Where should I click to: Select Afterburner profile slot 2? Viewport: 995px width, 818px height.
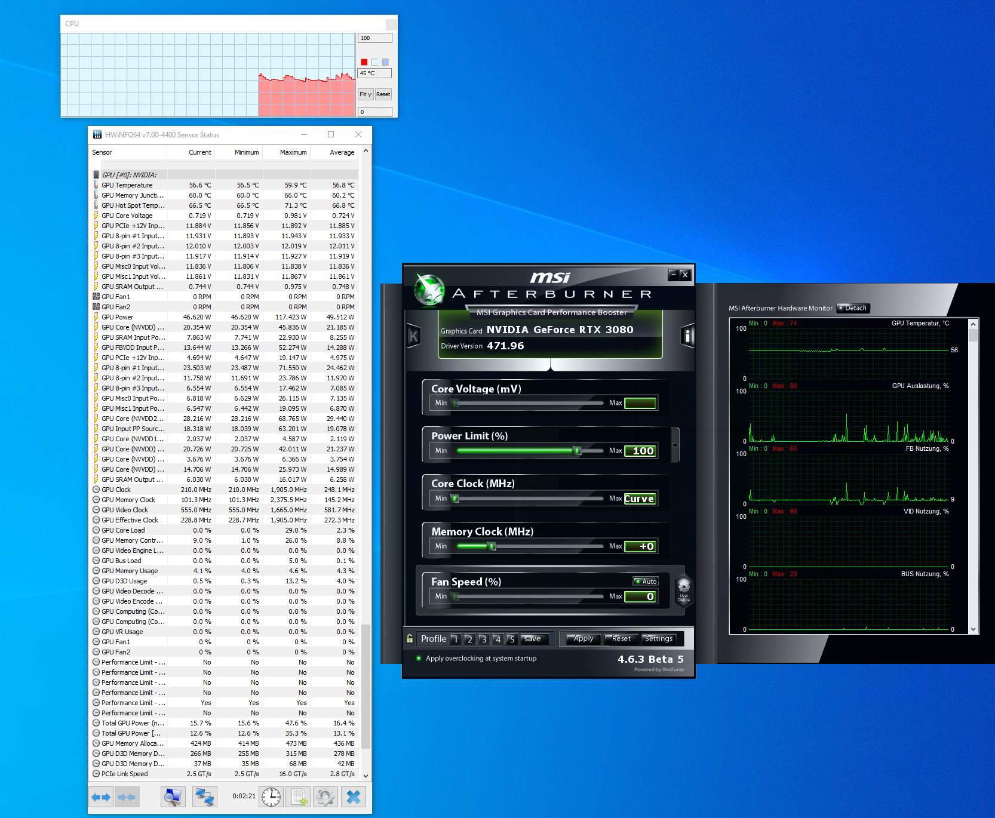pos(469,639)
